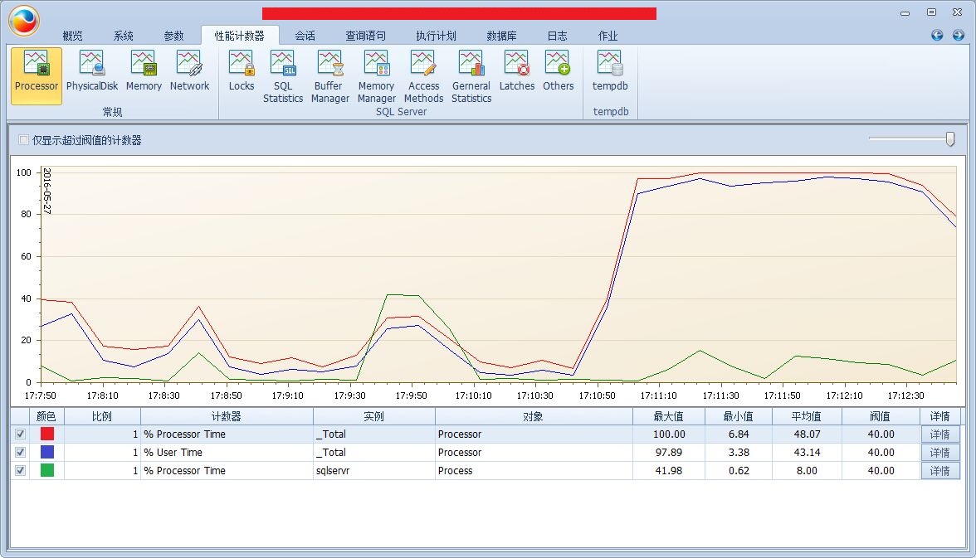Open the 执行计划 tab
This screenshot has width=976, height=558.
tap(436, 36)
